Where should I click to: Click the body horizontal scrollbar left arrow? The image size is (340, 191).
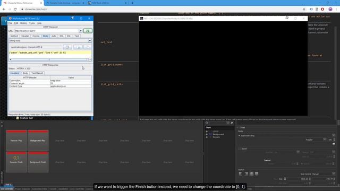pos(10,59)
